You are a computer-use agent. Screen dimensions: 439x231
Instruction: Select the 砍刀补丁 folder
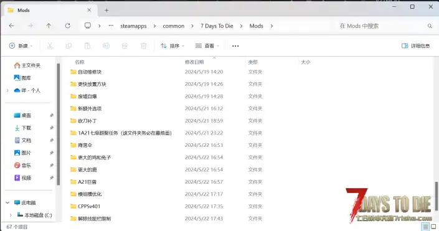tap(83, 121)
